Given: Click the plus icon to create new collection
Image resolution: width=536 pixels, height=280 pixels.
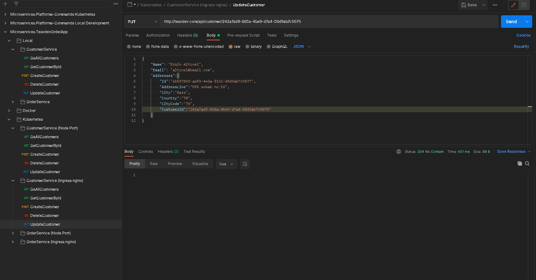Looking at the screenshot, I should click(x=5, y=4).
